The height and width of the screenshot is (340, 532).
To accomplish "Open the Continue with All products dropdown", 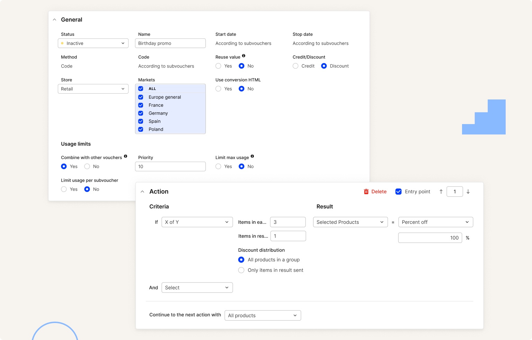I will [263, 315].
